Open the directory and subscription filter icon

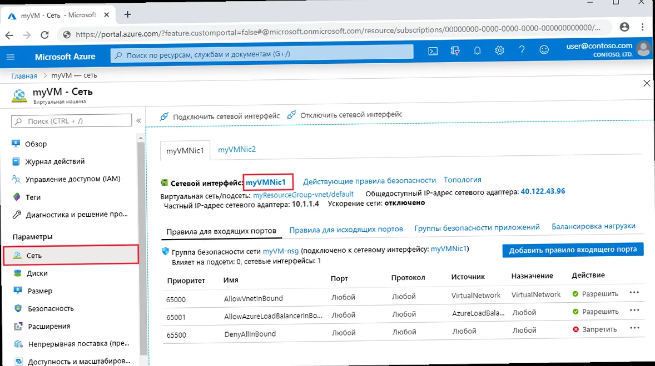(455, 50)
